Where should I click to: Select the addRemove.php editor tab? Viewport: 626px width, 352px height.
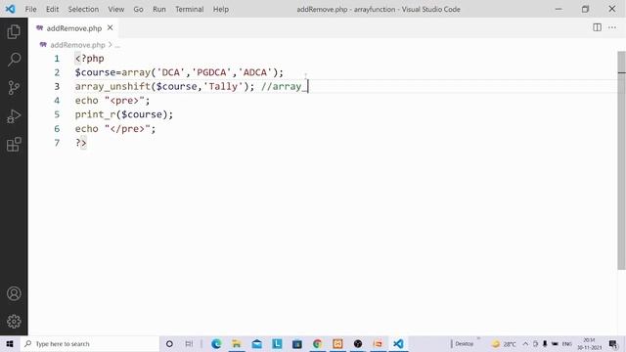(x=74, y=28)
